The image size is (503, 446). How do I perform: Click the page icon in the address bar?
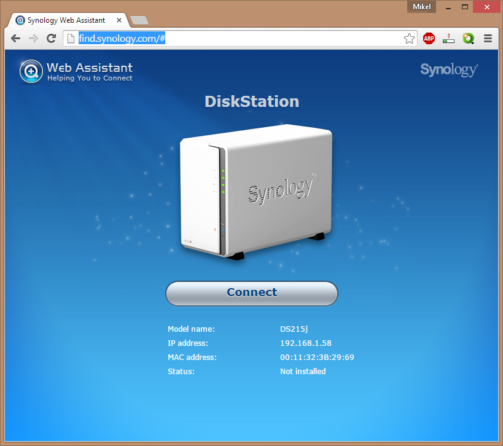(71, 39)
